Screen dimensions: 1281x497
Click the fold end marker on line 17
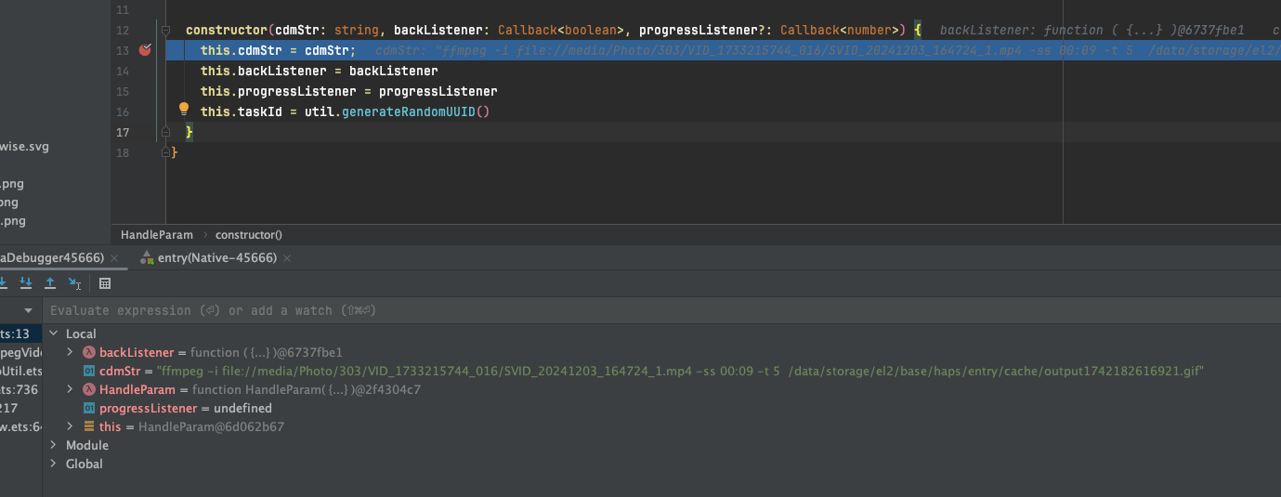point(165,133)
